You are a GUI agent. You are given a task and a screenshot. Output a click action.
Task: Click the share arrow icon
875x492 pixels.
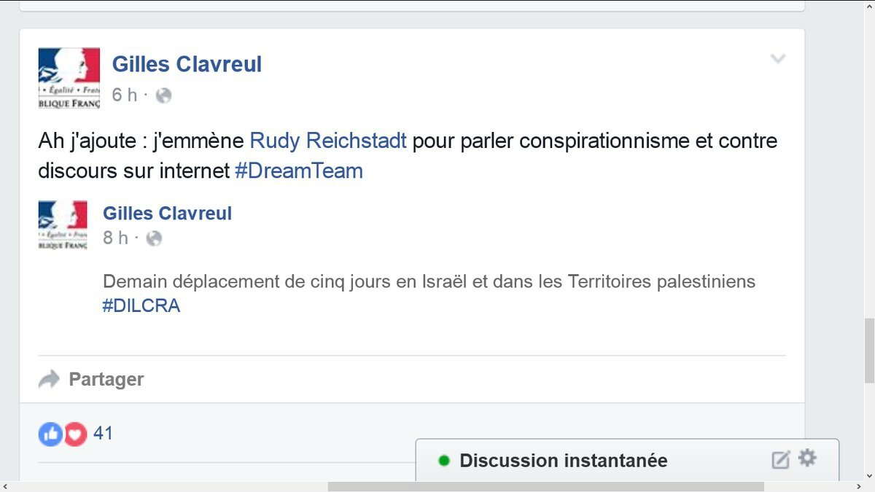pos(49,379)
